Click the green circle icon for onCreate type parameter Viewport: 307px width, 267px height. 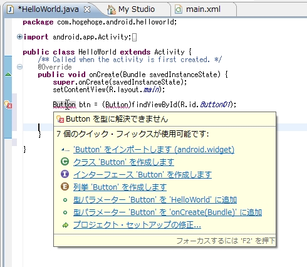[65, 212]
